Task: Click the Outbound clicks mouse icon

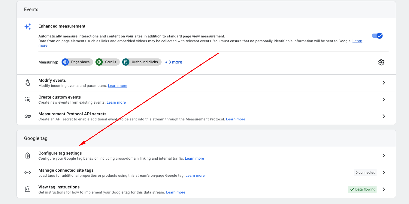Action: (126, 62)
